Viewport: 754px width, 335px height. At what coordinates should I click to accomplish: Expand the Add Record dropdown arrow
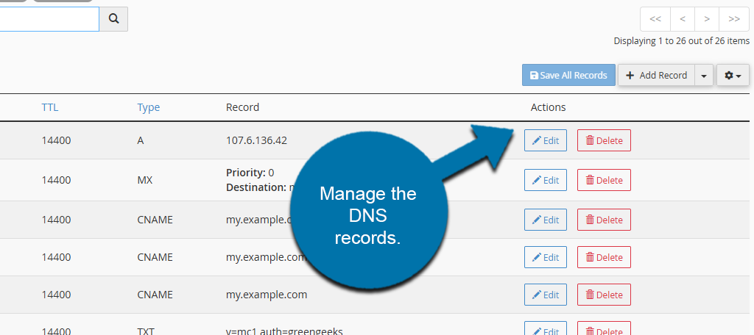[704, 76]
